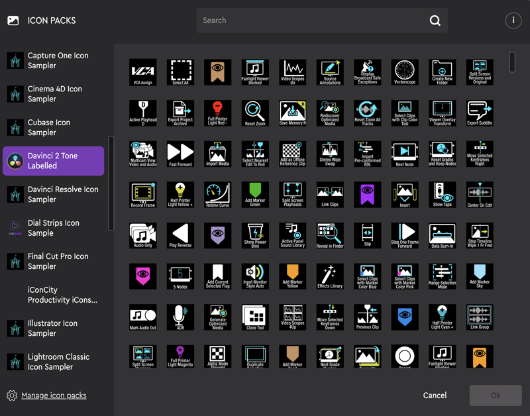Pick the Save Memory H icon
Screen dimensions: 530x416
pyautogui.click(x=293, y=113)
